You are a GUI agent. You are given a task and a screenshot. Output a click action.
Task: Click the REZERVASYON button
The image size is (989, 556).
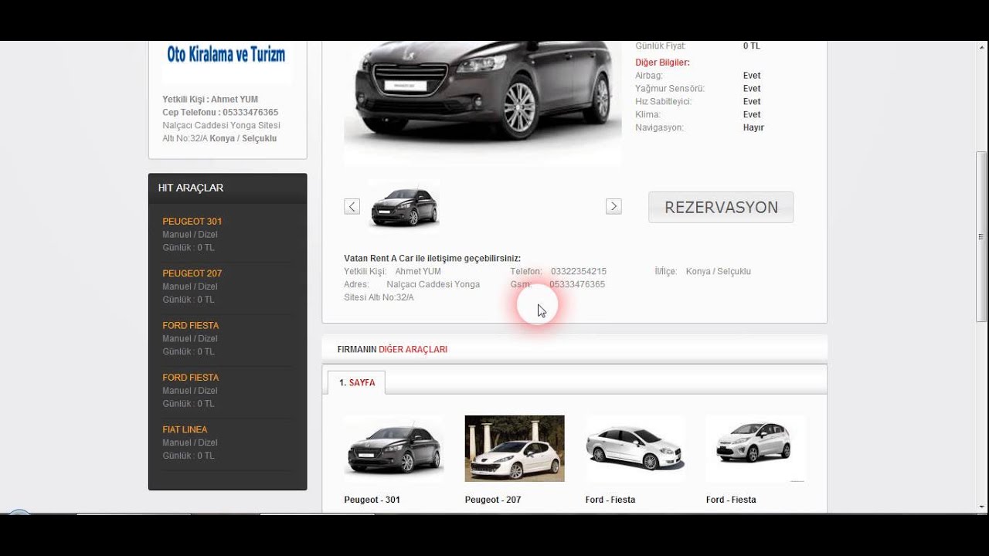click(721, 207)
